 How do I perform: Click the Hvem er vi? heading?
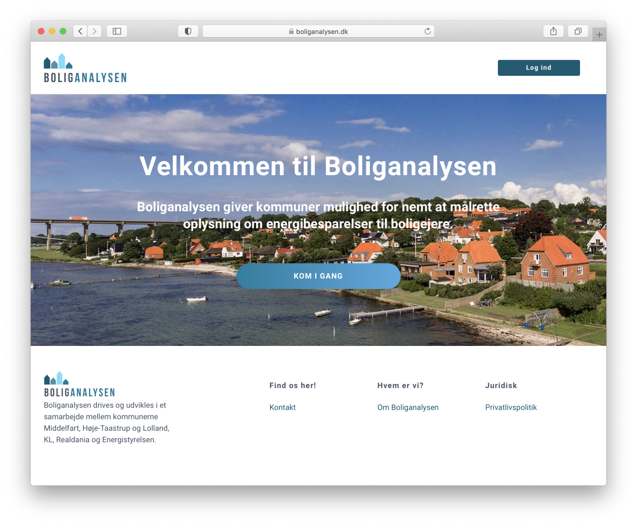coord(400,386)
